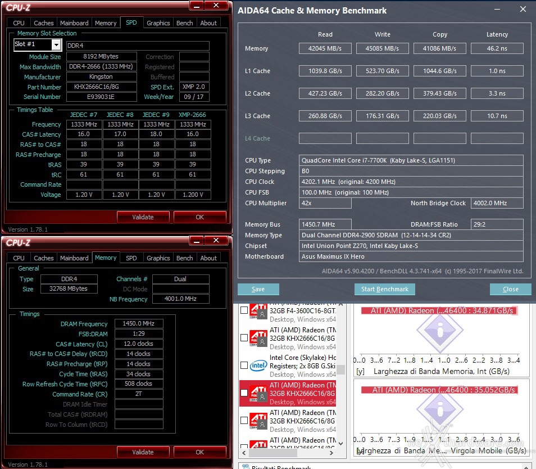Click the Part Number KHX2666C16/8G field
Viewport: 536px width, 469px height.
101,87
